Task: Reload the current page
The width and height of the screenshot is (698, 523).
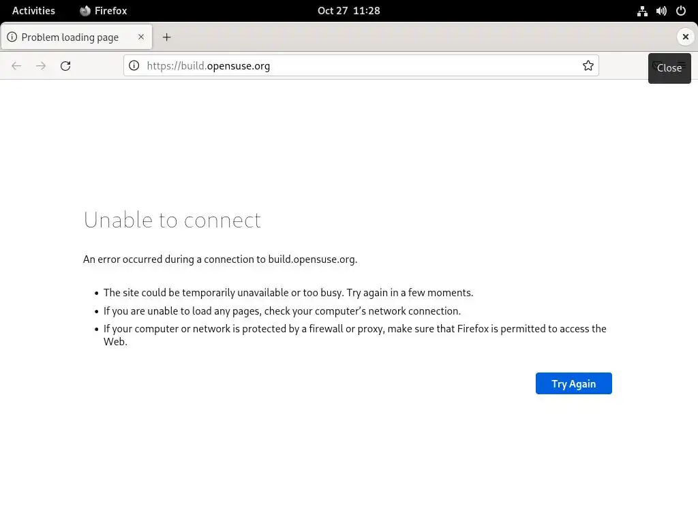Action: point(65,66)
